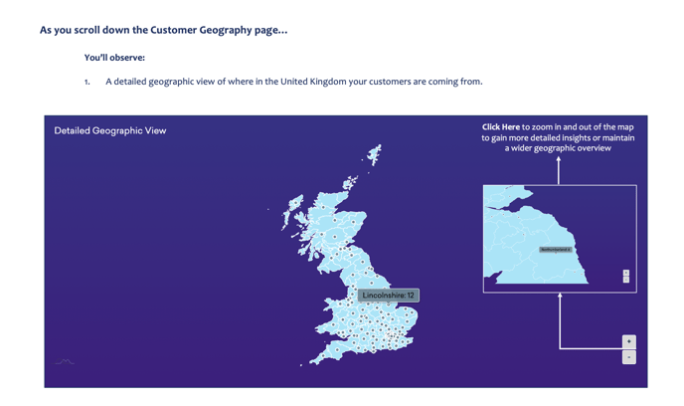Image resolution: width=684 pixels, height=406 pixels.
Task: Click the 'Detailed Geographic View' panel title
Action: pos(110,130)
